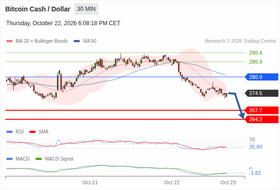Click the blue 280.9 pivot price tag
Image resolution: width=280 pixels, height=190 pixels.
pos(261,77)
